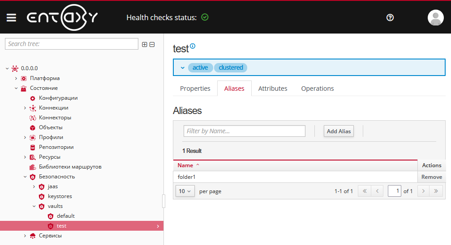Remove the folder1 alias
The width and height of the screenshot is (451, 245).
(x=431, y=177)
